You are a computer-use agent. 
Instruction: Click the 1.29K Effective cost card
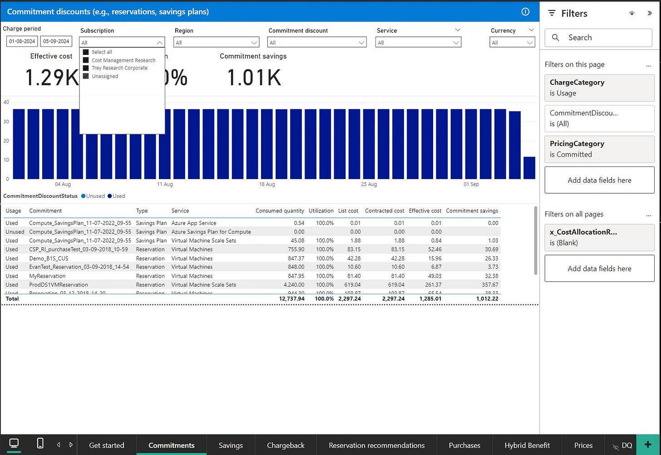[x=51, y=70]
